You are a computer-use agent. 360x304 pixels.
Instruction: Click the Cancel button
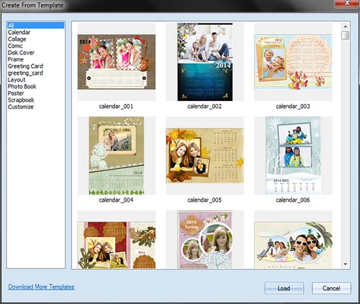331,288
